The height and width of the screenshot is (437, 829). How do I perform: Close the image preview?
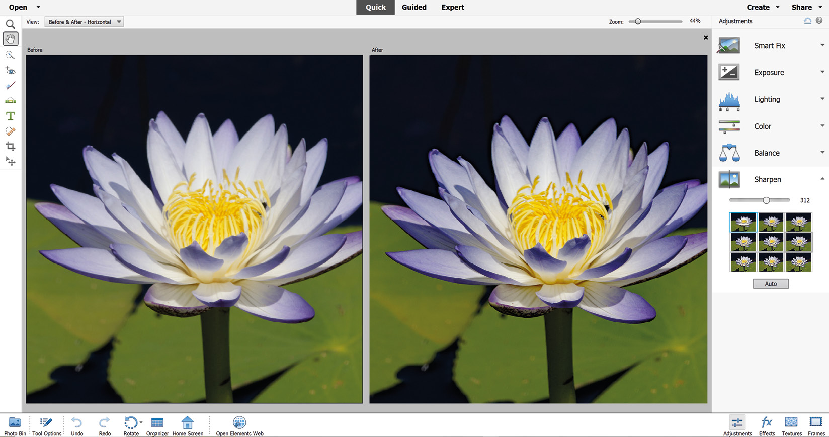click(706, 38)
